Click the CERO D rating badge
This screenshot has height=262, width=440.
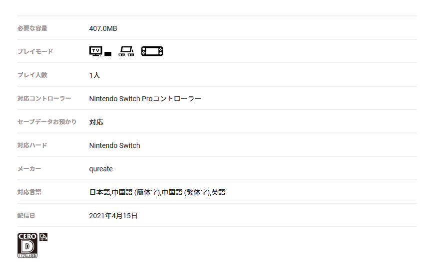[27, 245]
